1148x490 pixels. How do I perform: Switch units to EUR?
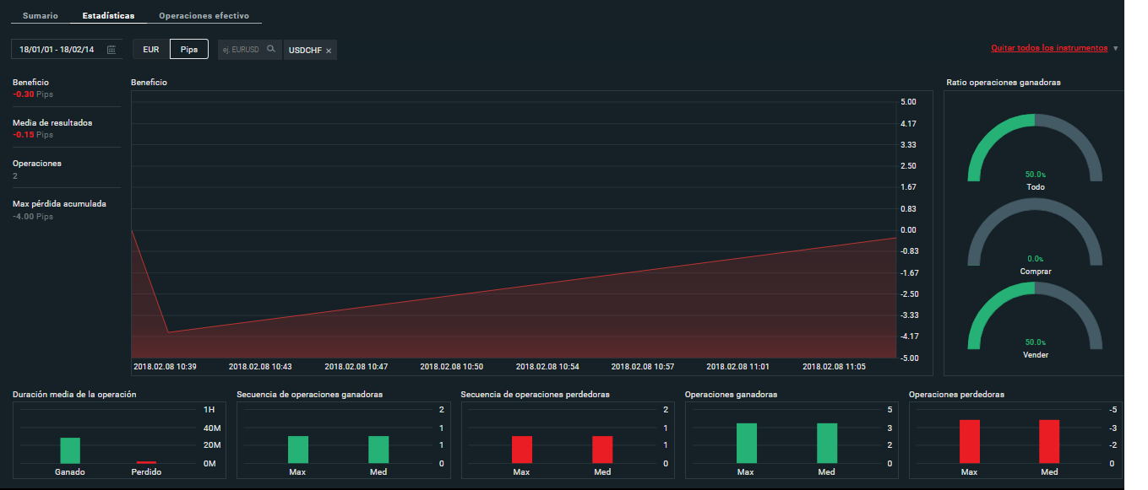pyautogui.click(x=151, y=50)
